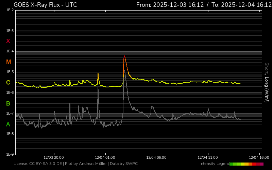Screen dimensions: 272x170
Task: Click the magenta swatch in Intensity Legend
Action: pyautogui.click(x=261, y=164)
